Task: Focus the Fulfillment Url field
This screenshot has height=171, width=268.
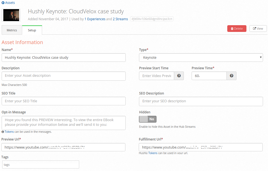Action: pos(201,147)
